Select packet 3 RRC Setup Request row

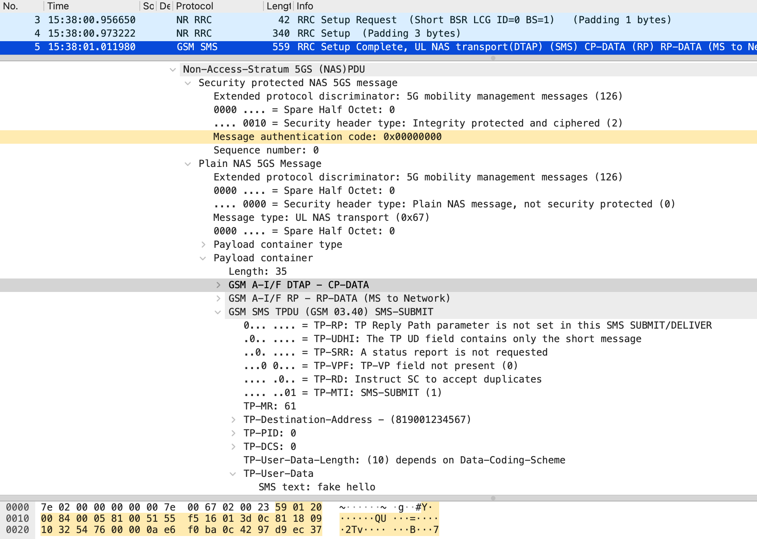tap(337, 20)
